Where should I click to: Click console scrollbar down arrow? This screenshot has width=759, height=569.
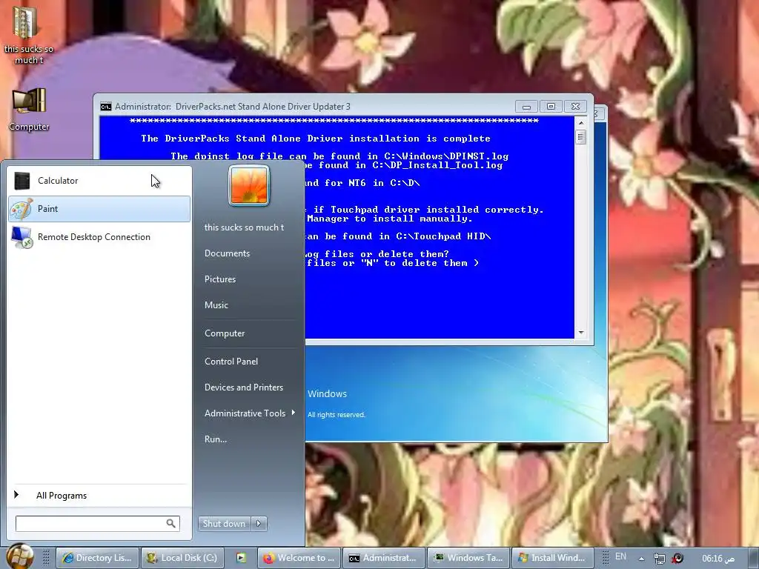coord(581,333)
